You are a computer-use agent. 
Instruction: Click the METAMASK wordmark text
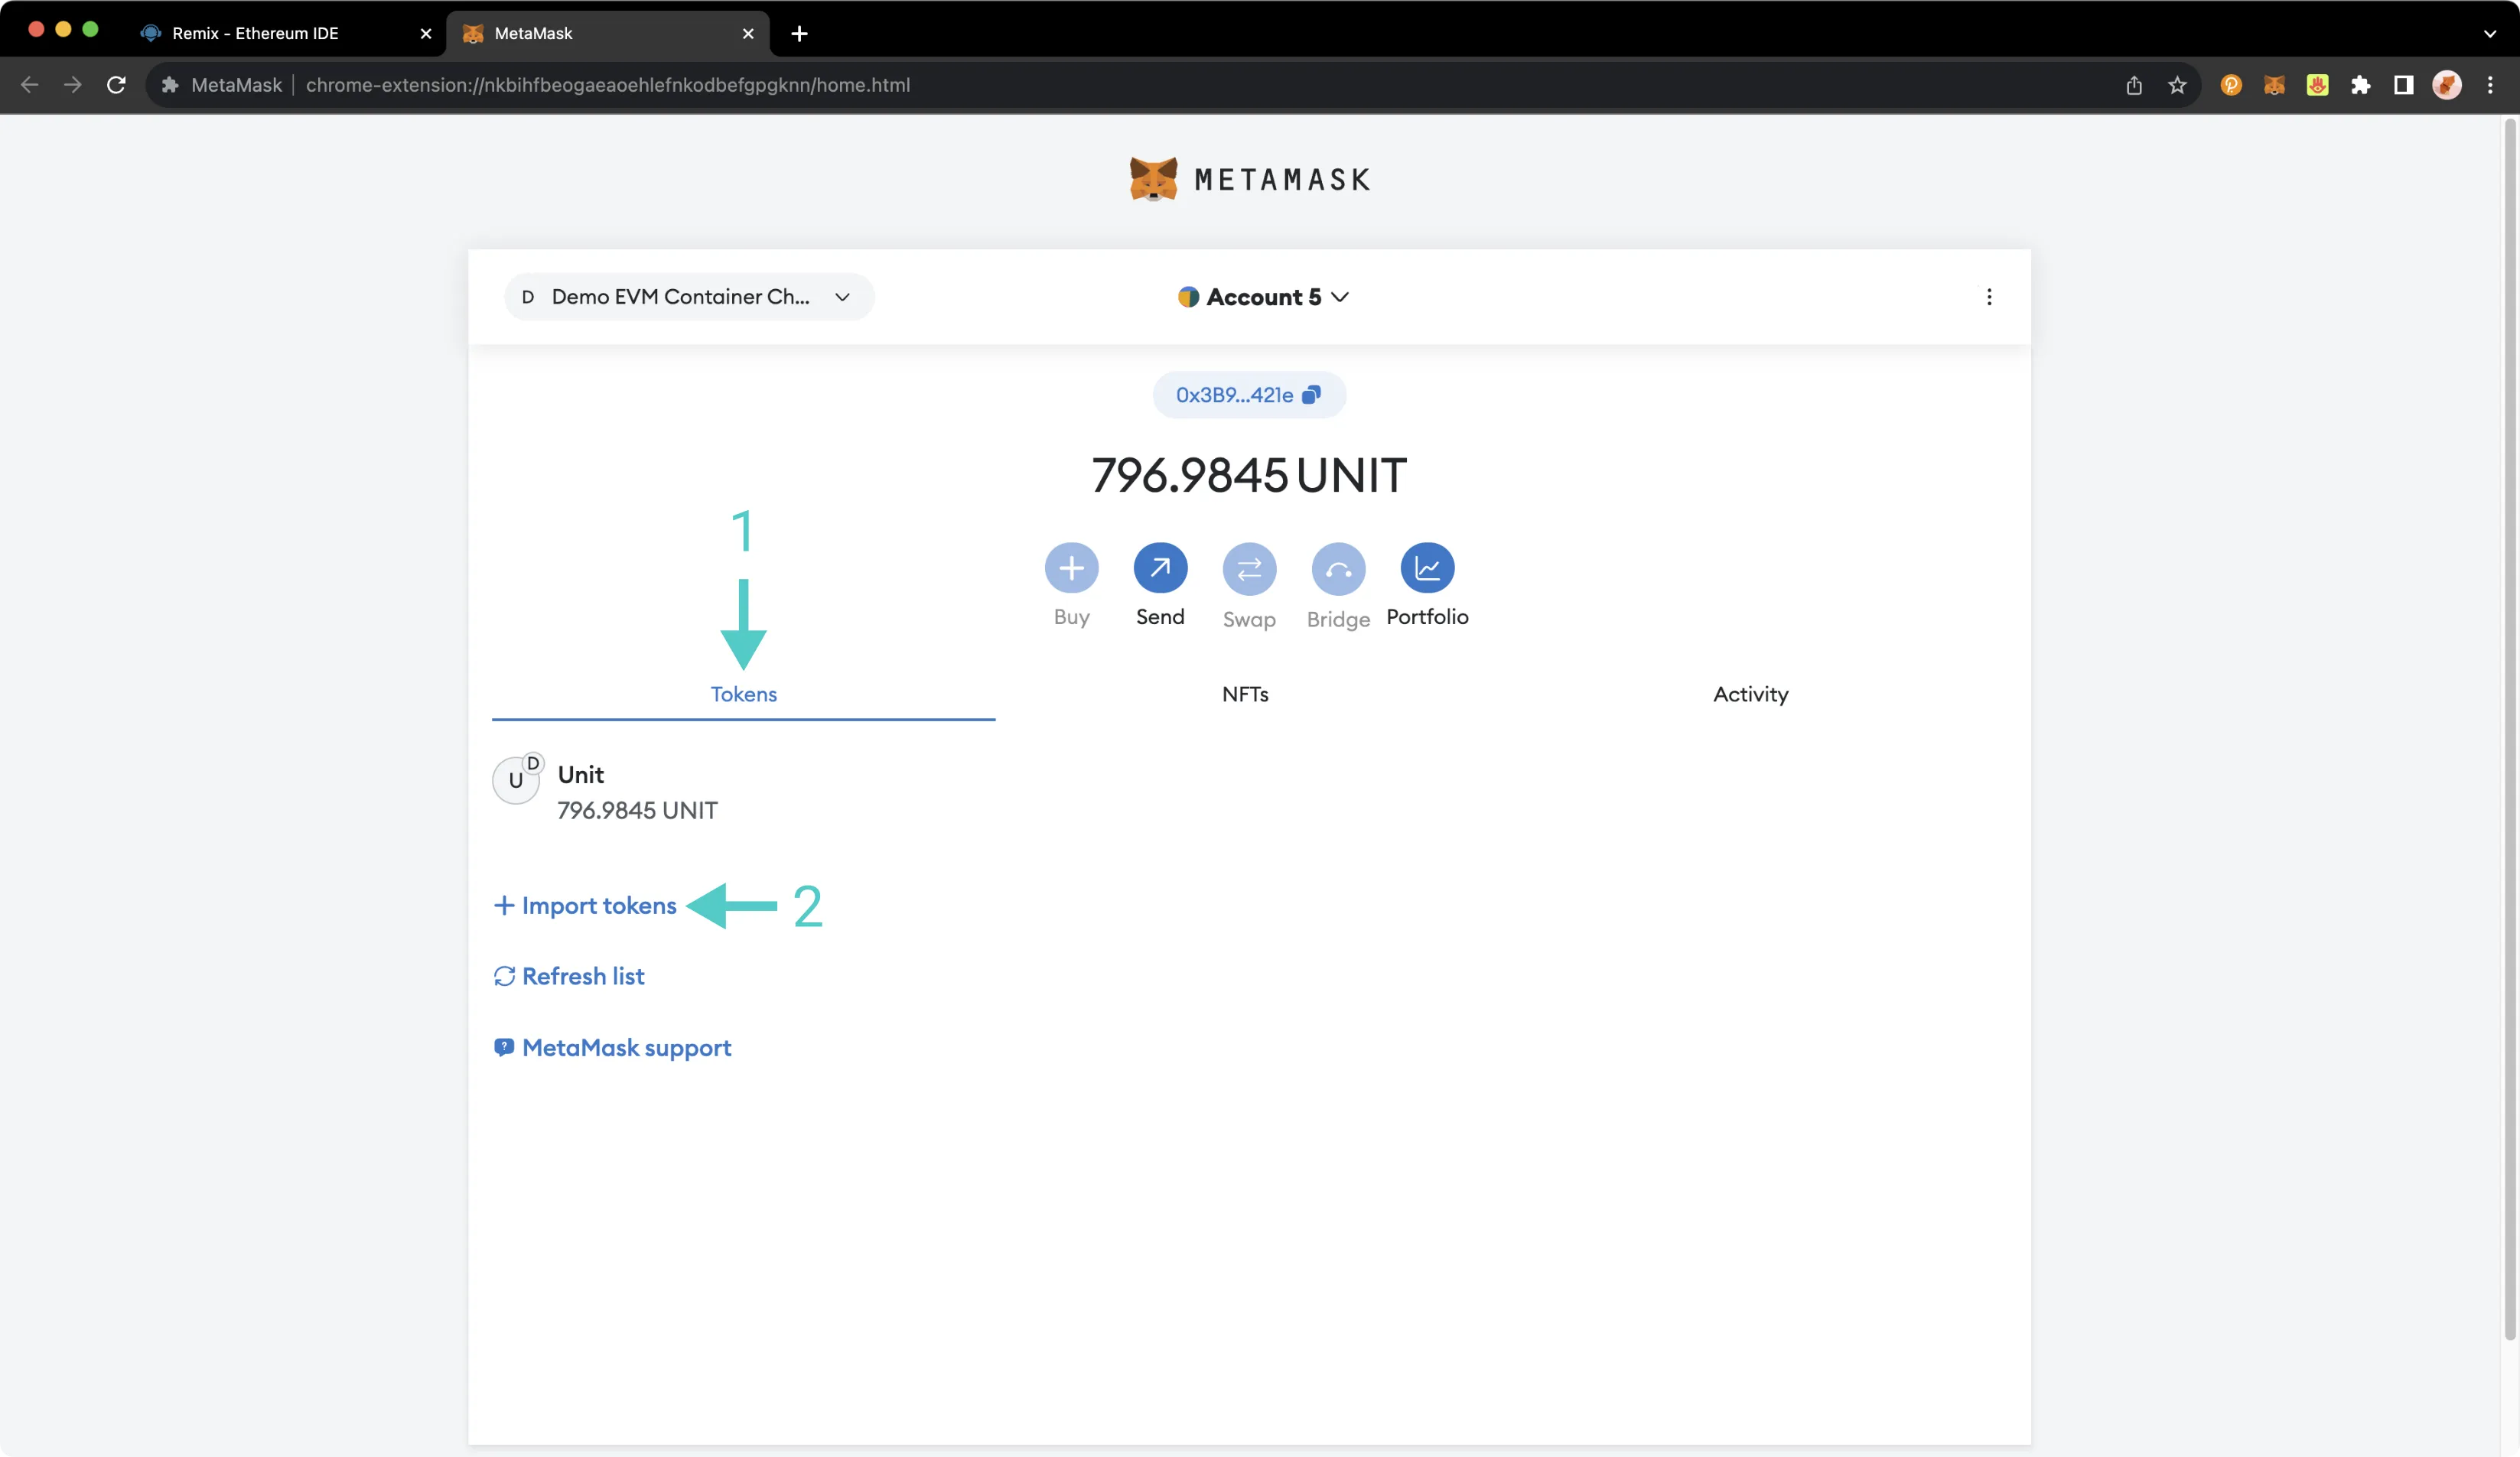coord(1283,180)
